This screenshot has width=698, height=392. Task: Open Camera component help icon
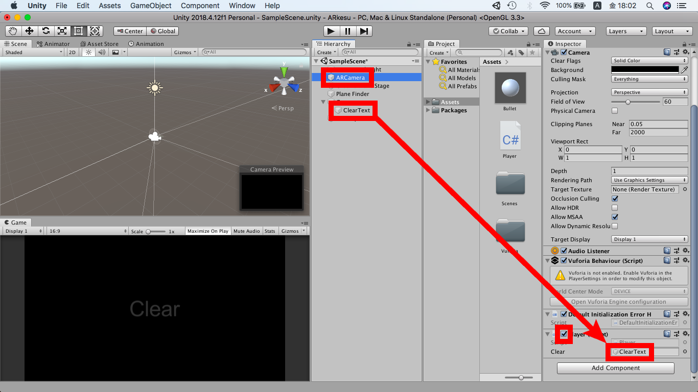coord(667,52)
